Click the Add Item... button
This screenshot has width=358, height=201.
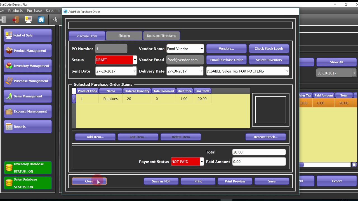tap(95, 137)
